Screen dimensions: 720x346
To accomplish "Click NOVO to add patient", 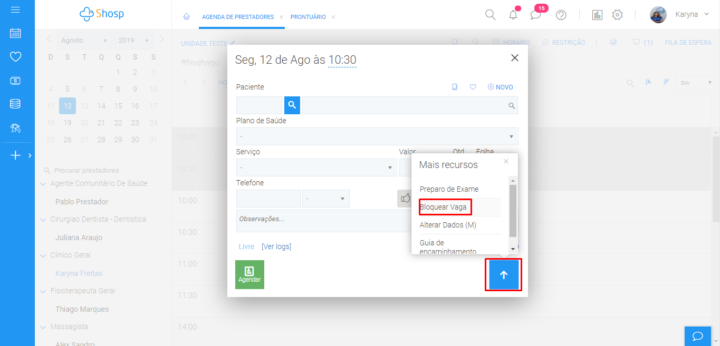I will 500,87.
